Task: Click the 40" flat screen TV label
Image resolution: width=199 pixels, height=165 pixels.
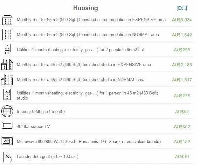Action: coord(33,126)
